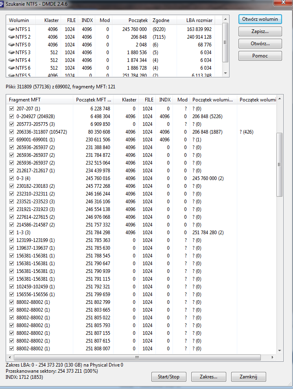Screen dimensions: 293x389
Task: Open Pomoc help button
Action: (260, 55)
